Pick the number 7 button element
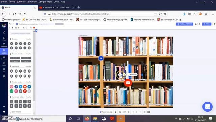 (x=20, y=106)
